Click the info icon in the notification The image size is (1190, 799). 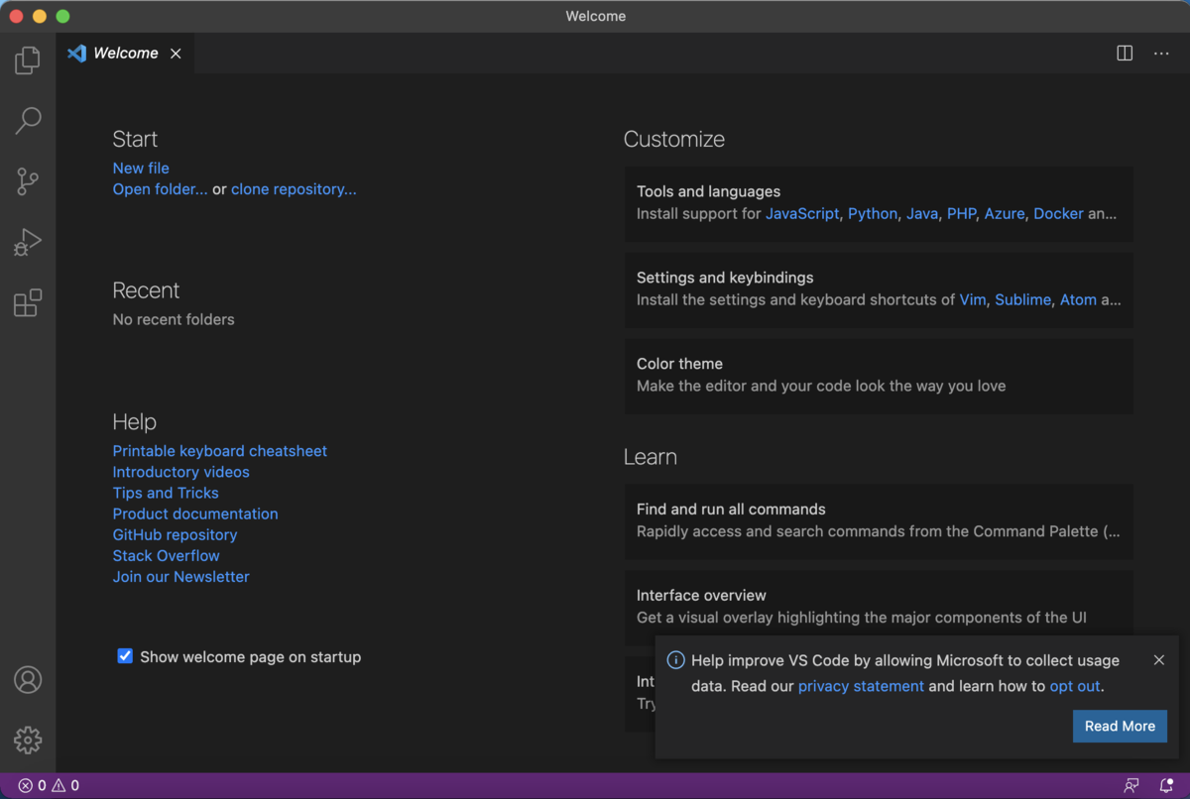(x=675, y=660)
